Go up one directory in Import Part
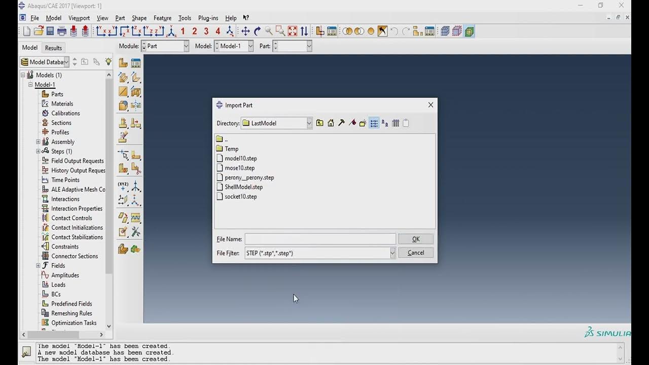This screenshot has height=365, width=649. pyautogui.click(x=319, y=123)
